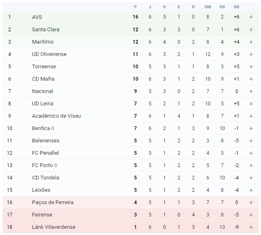Open Benfica B row plus icon
Screen dimensions: 261x235
(251, 128)
